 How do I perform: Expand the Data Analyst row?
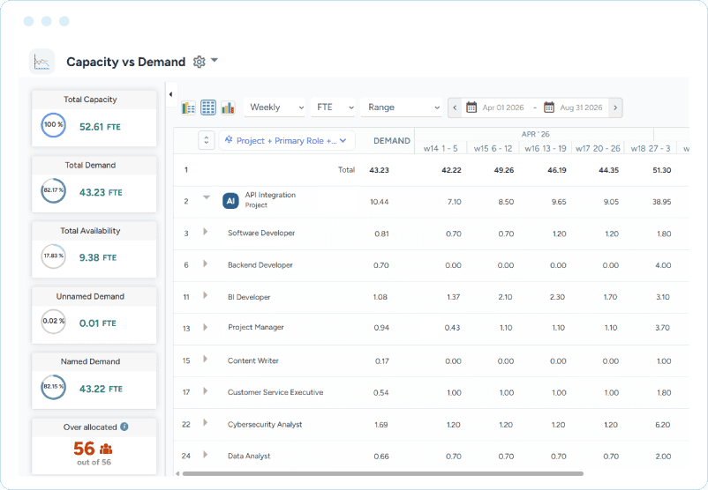[206, 455]
